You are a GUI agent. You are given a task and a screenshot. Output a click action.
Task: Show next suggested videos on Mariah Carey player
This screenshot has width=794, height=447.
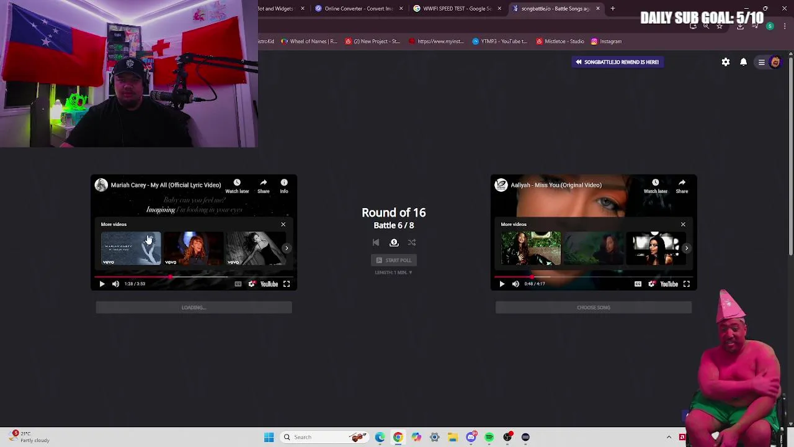pyautogui.click(x=287, y=248)
